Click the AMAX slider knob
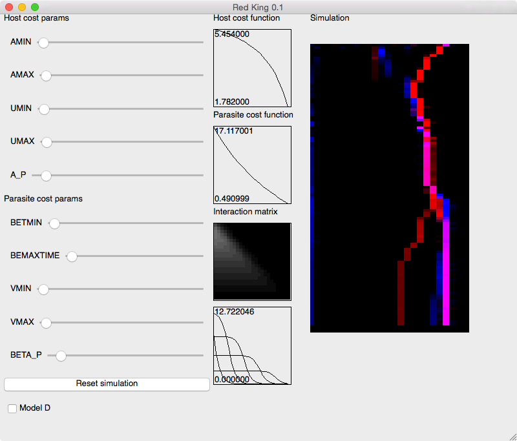 click(46, 76)
